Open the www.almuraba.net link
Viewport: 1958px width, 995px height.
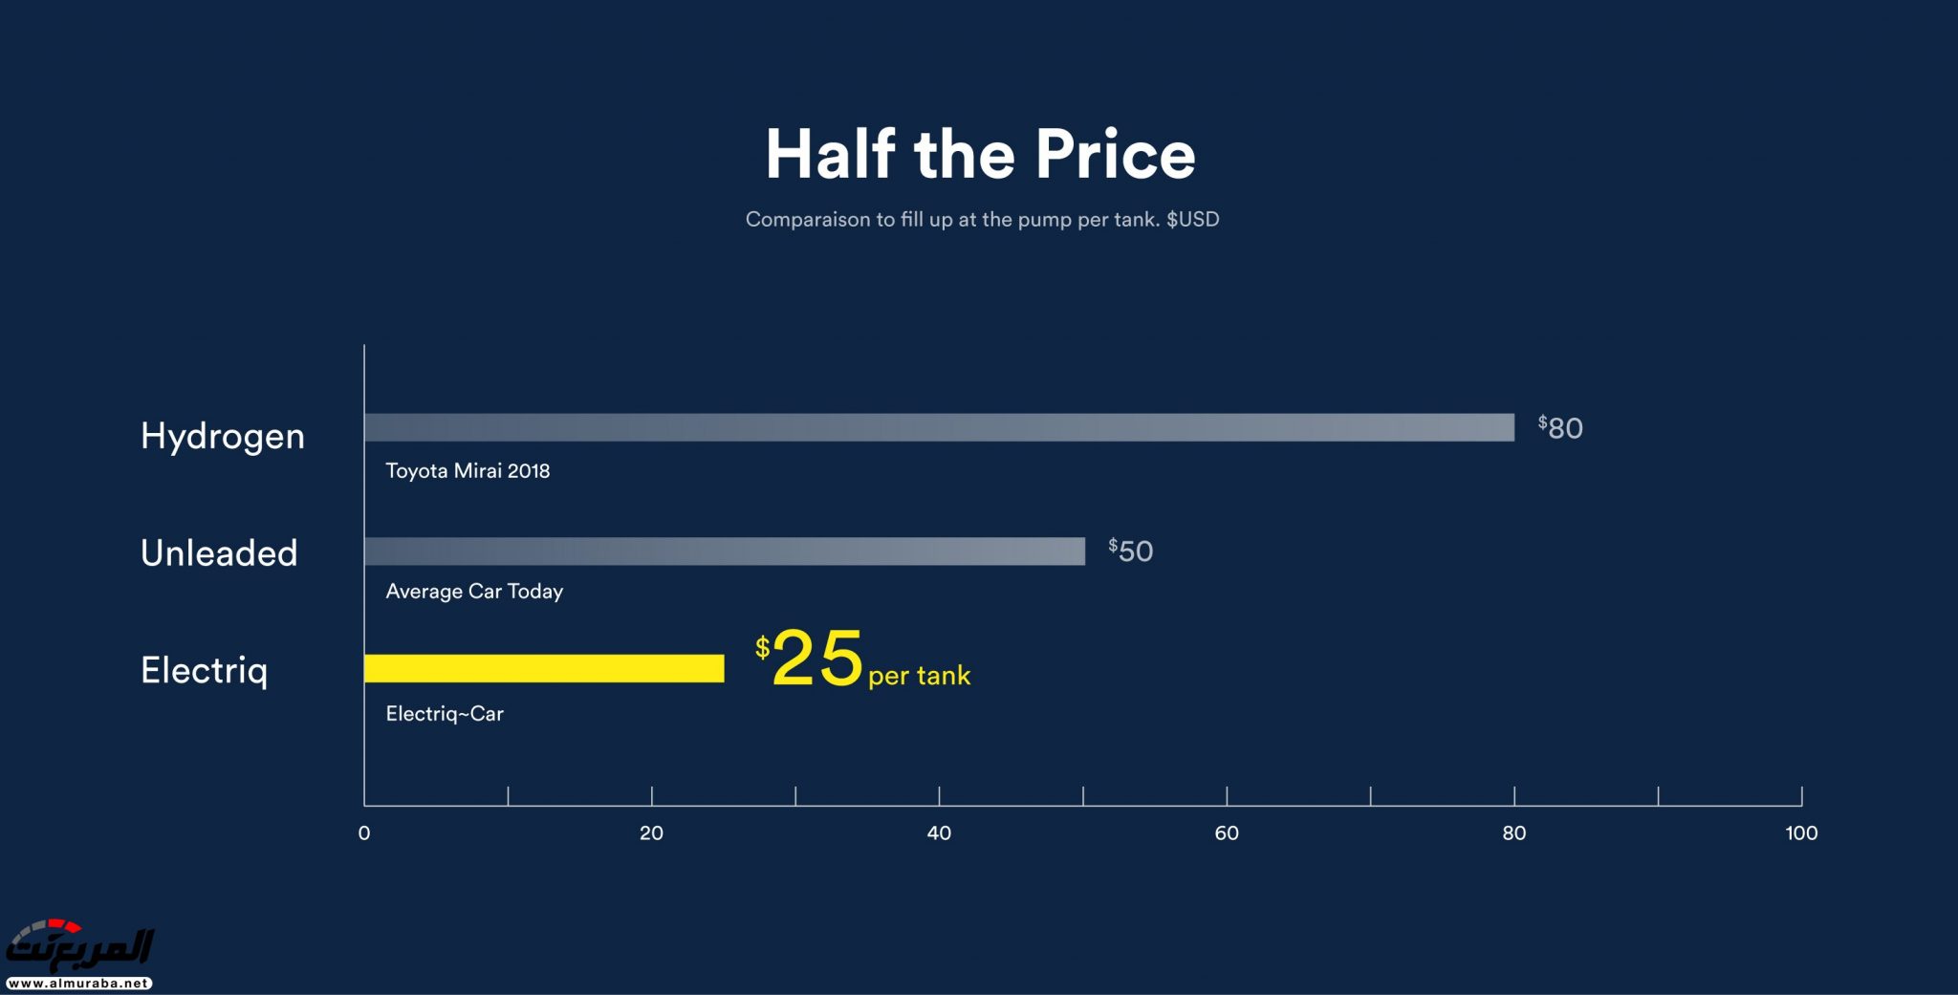pyautogui.click(x=79, y=983)
